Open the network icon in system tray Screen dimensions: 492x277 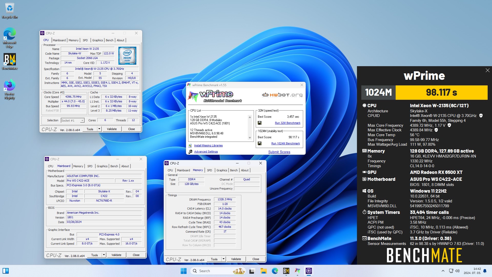(x=451, y=271)
